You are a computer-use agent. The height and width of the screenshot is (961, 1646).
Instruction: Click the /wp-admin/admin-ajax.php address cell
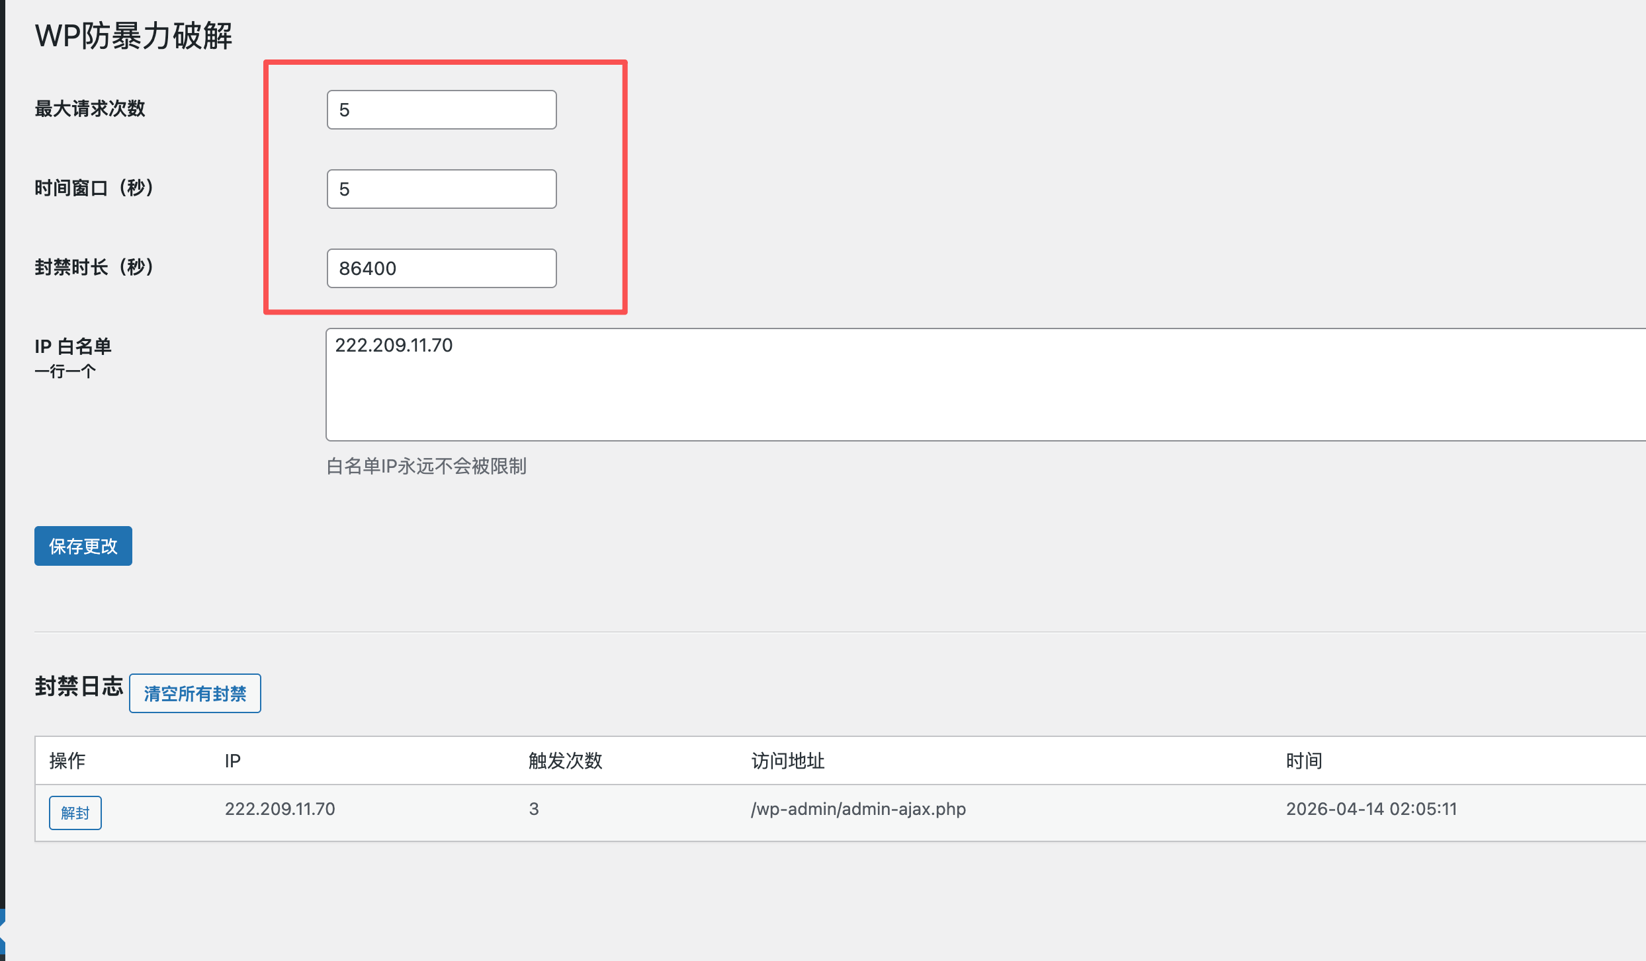[858, 809]
